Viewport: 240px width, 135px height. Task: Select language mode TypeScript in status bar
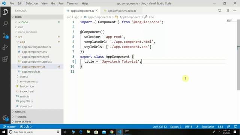coord(208,127)
